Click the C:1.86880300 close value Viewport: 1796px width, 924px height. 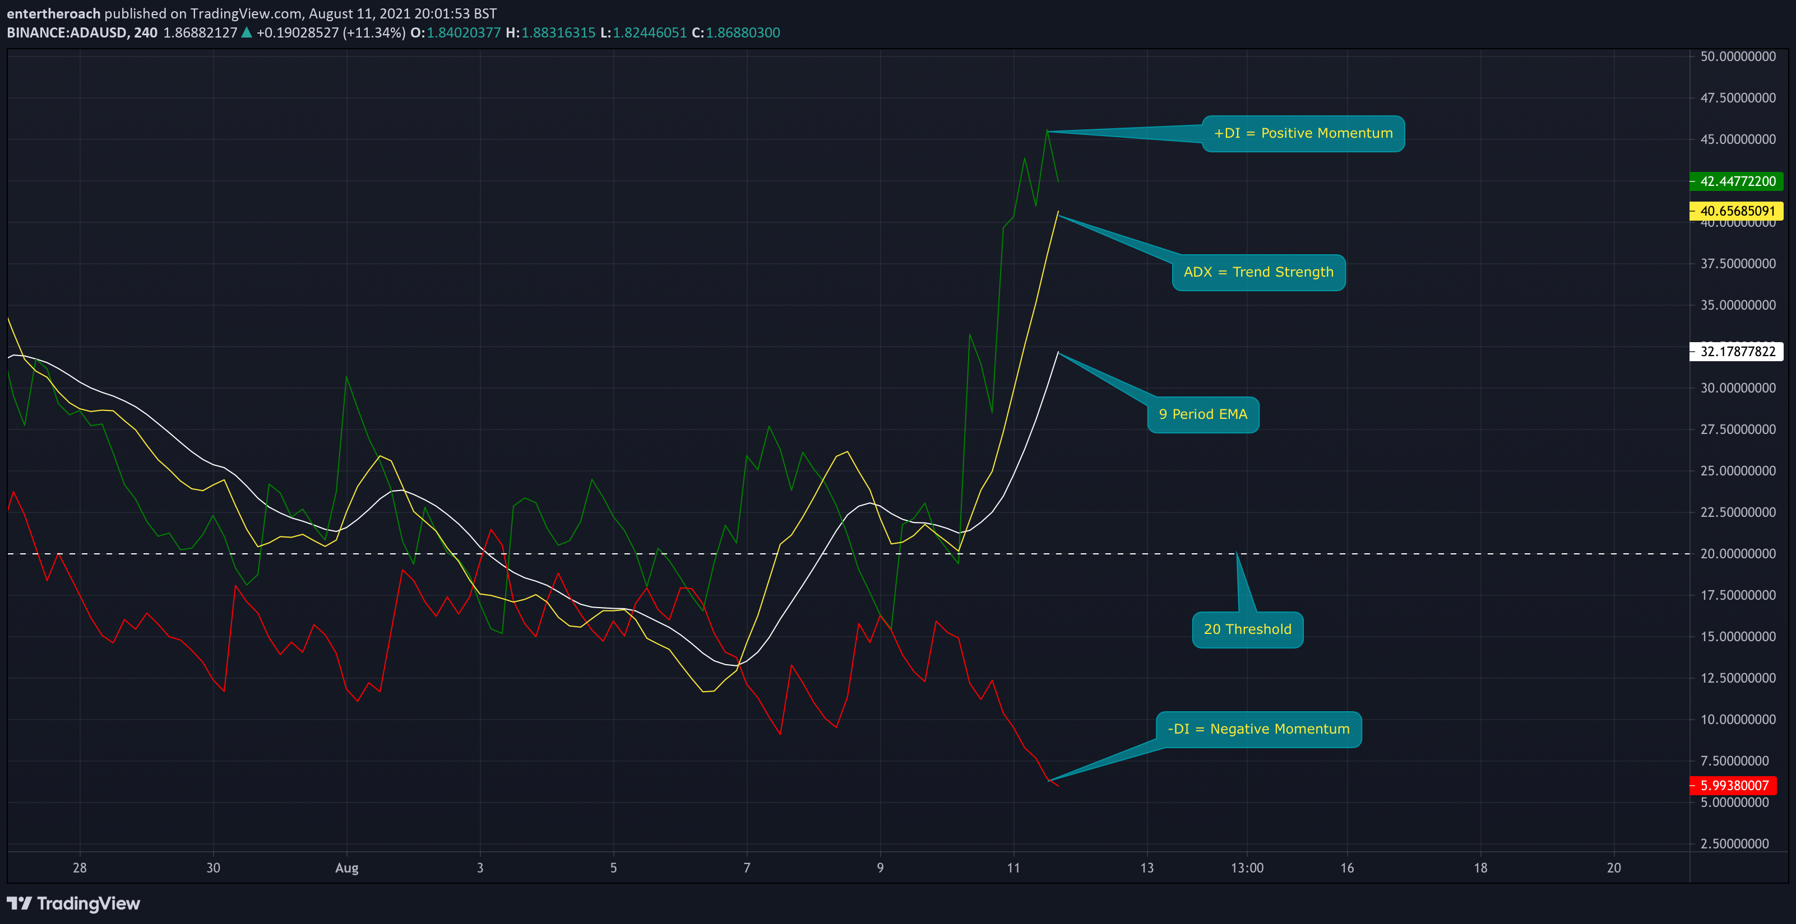point(735,32)
